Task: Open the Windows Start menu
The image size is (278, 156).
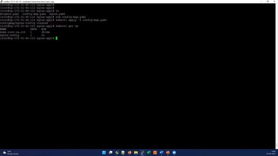Action: [x=104, y=153]
